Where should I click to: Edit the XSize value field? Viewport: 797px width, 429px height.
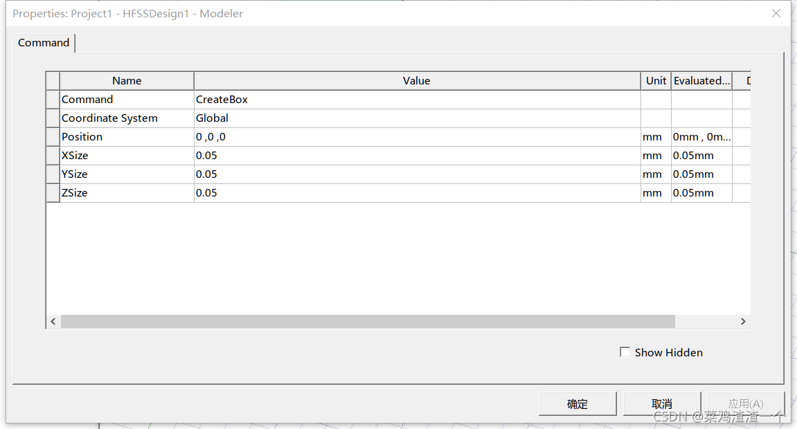pyautogui.click(x=417, y=156)
